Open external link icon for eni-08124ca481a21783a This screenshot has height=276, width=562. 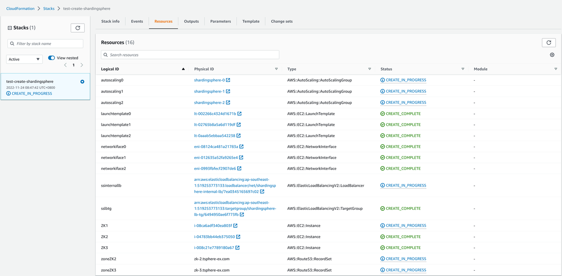(x=241, y=147)
